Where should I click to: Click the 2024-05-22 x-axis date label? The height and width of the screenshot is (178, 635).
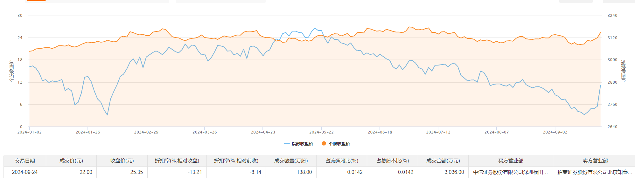pyautogui.click(x=321, y=132)
